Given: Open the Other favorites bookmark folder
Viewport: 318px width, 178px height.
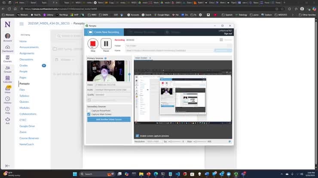Looking at the screenshot, I should [x=307, y=15].
